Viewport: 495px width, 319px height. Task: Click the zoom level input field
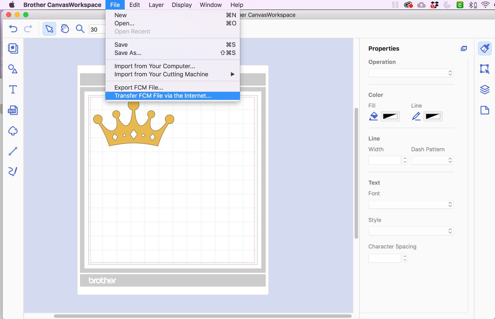tap(96, 29)
